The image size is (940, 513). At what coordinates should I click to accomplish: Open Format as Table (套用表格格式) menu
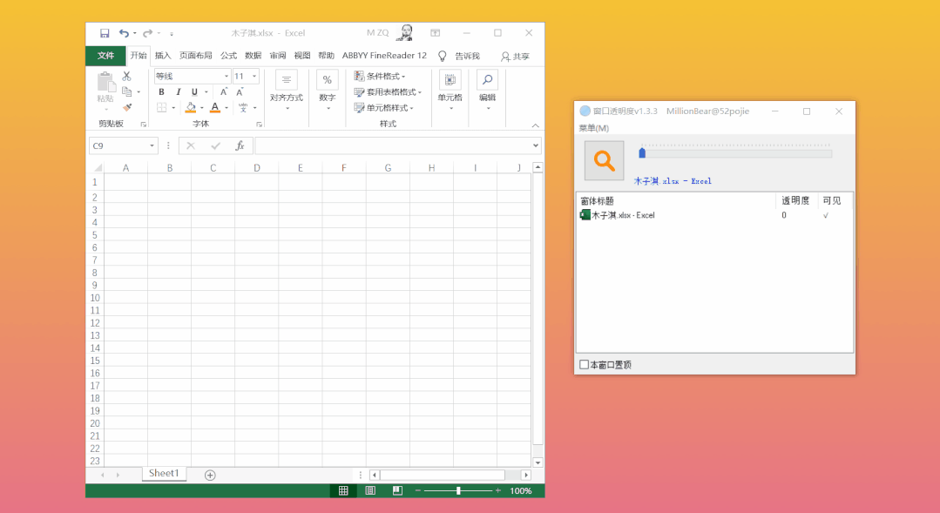tap(388, 91)
